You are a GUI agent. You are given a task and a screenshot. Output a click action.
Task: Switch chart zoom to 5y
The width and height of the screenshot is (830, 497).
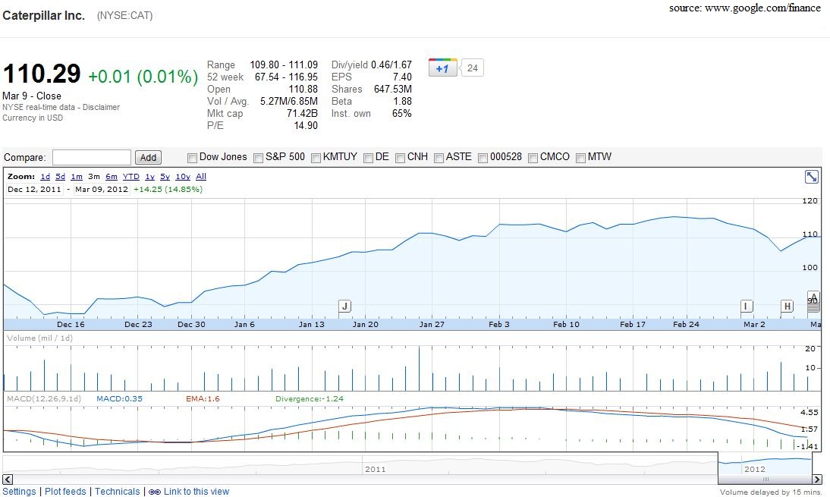tap(165, 177)
